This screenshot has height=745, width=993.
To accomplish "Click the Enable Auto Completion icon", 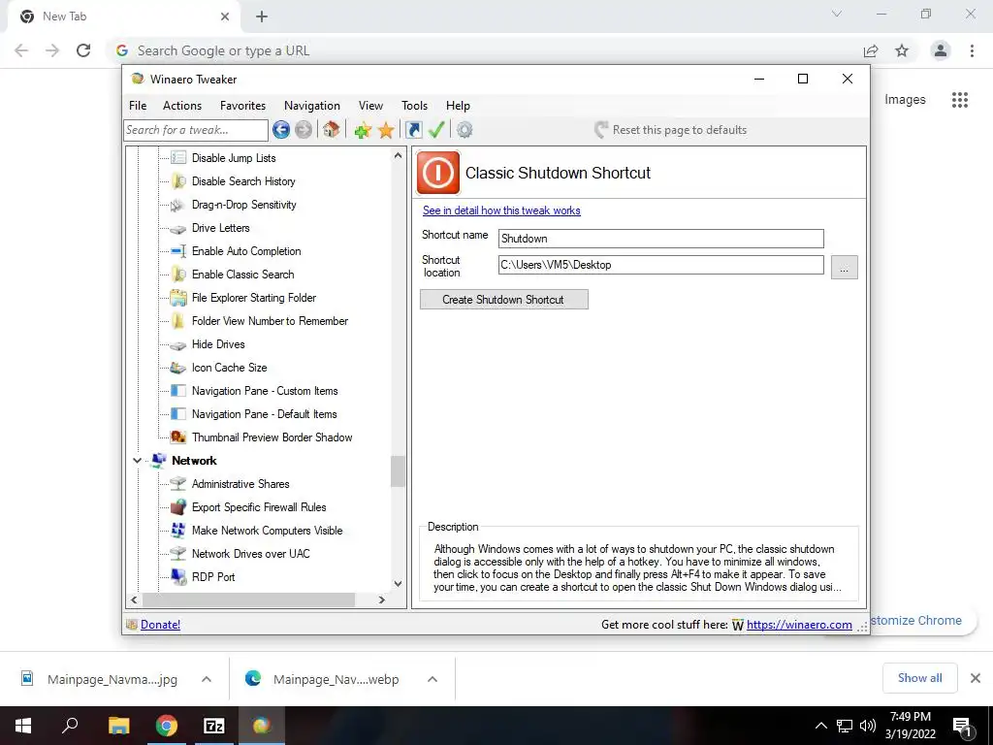I will [178, 251].
